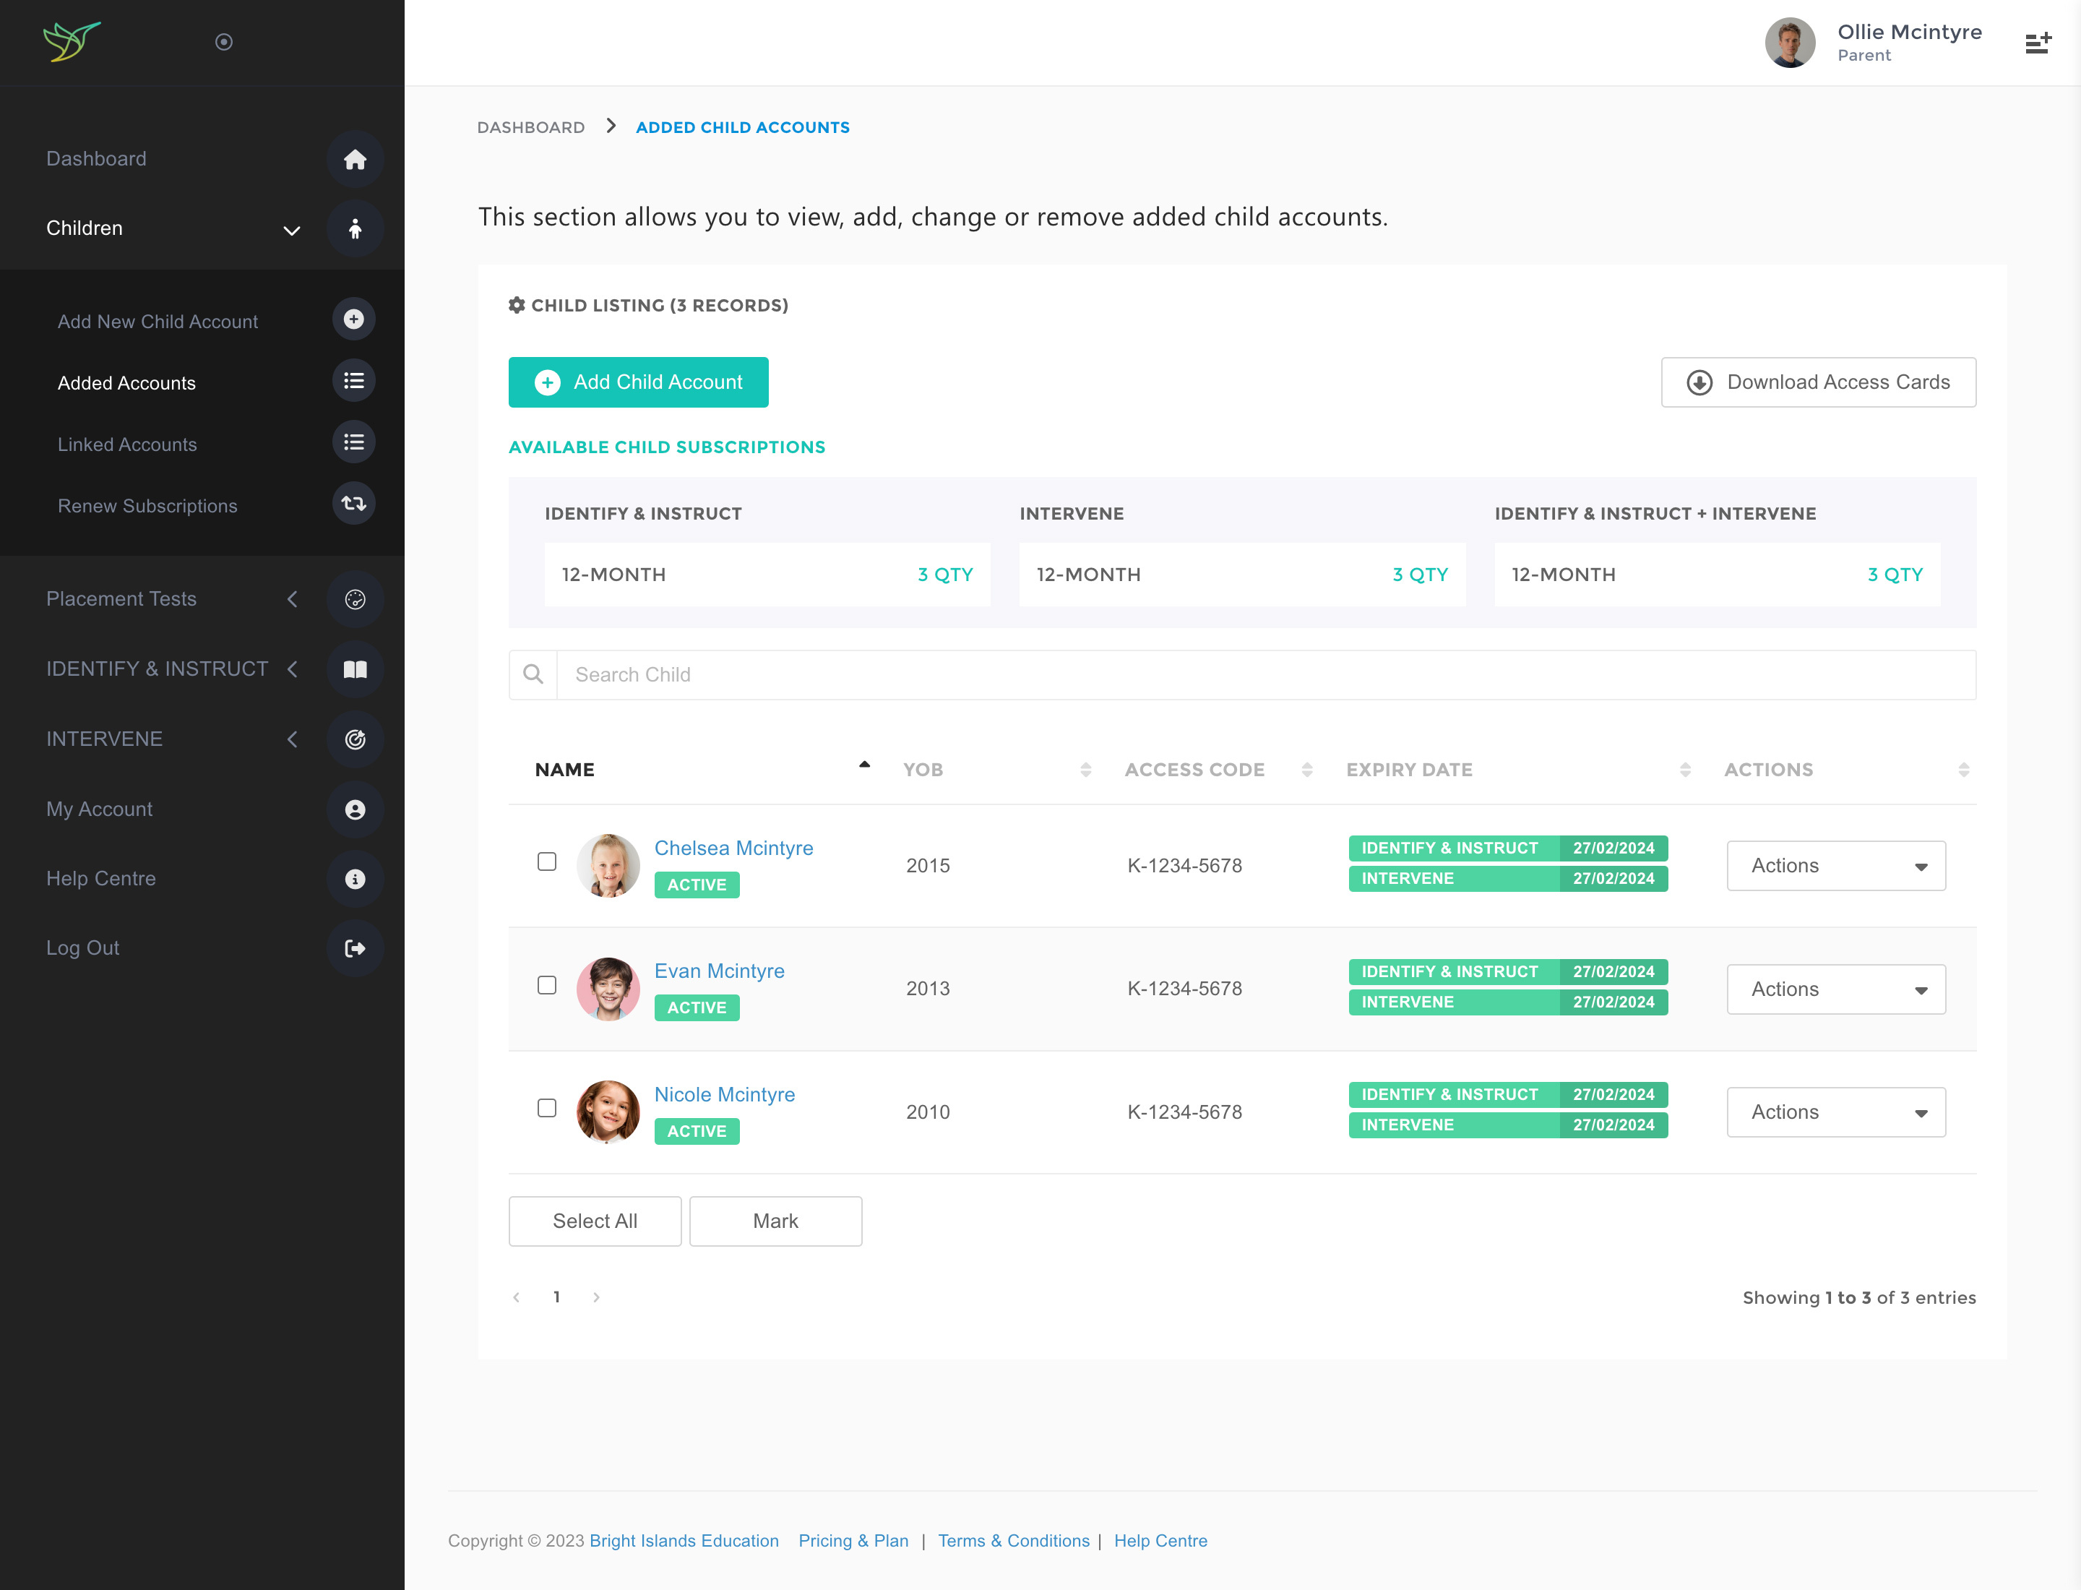Click the Renew Subscriptions arrows icon
The height and width of the screenshot is (1590, 2081).
(354, 504)
